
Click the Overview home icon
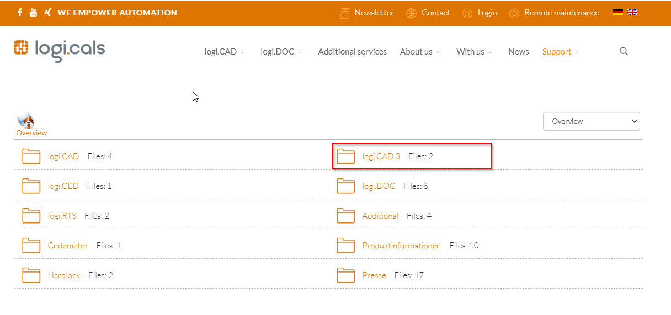pyautogui.click(x=26, y=121)
